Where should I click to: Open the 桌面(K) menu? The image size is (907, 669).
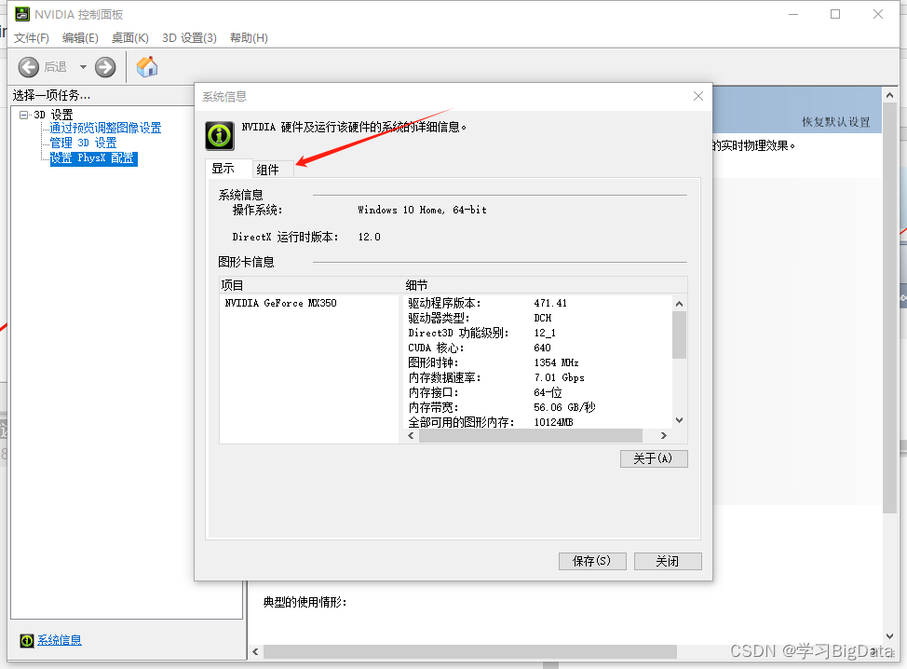pyautogui.click(x=129, y=37)
